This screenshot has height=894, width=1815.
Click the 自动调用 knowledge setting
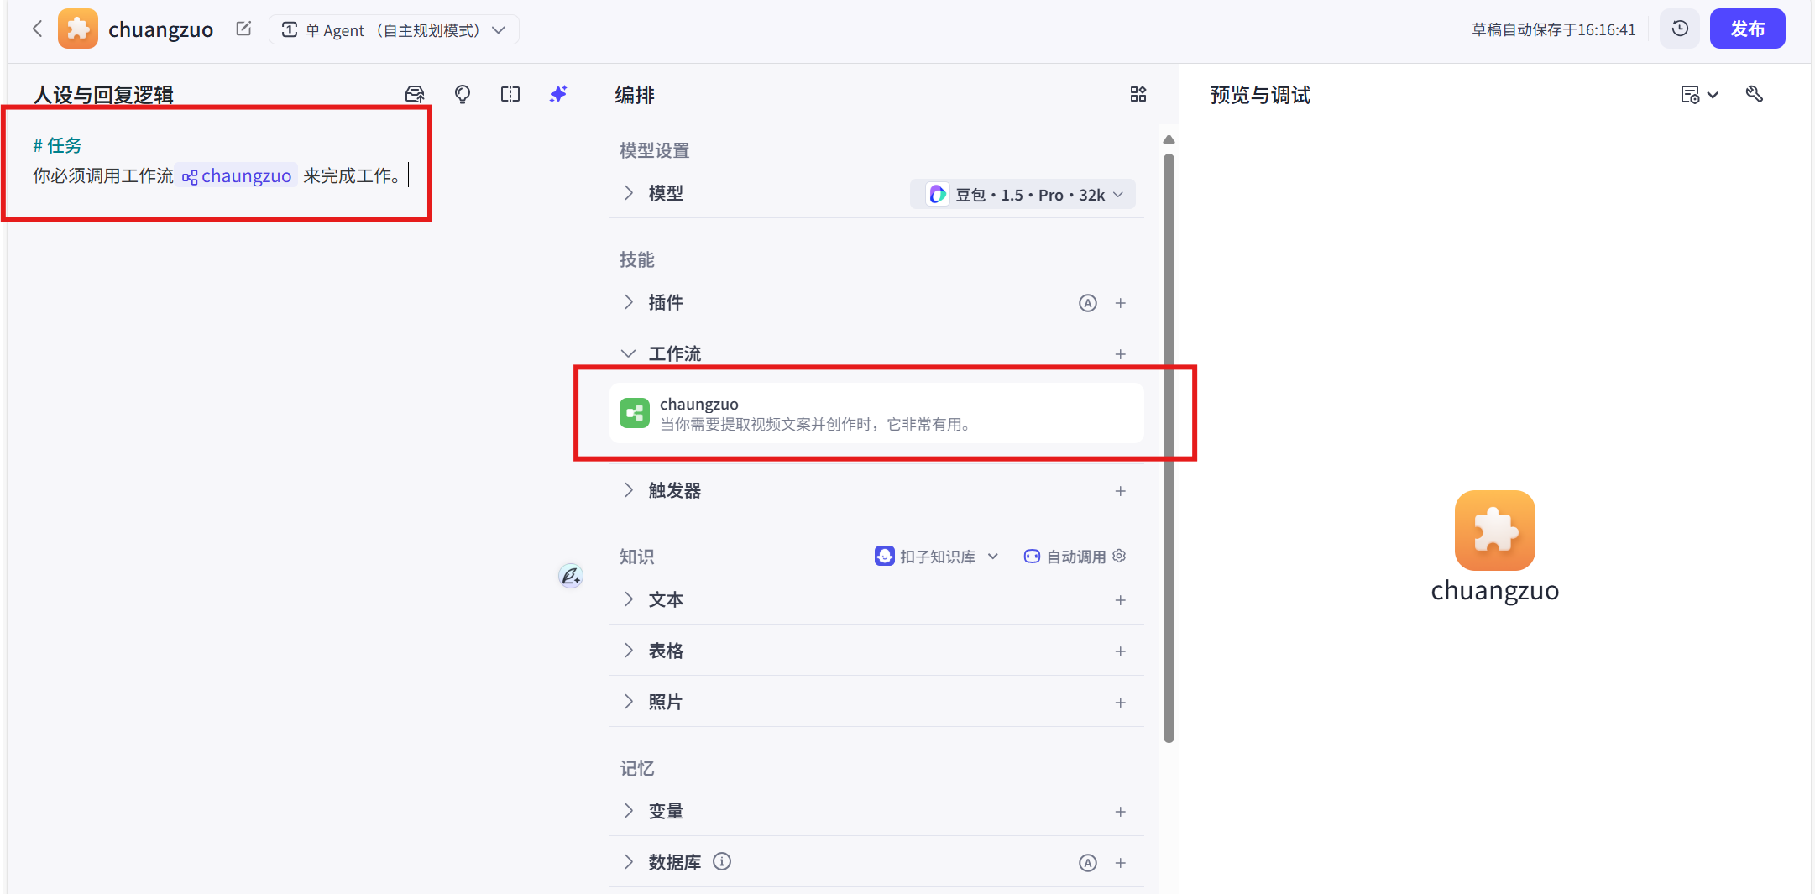point(1066,557)
